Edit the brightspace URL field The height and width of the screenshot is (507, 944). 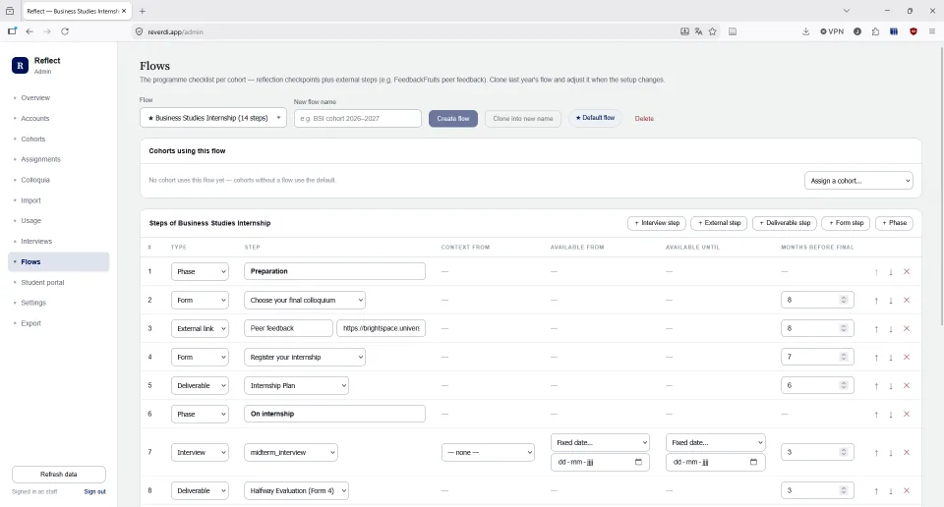tap(382, 328)
